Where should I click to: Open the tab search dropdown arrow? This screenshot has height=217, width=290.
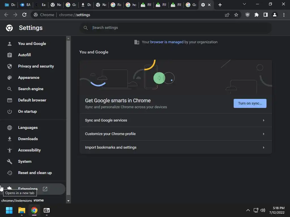coord(244,4)
